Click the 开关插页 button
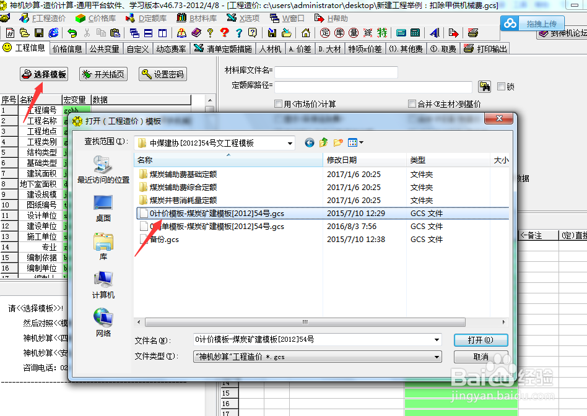The height and width of the screenshot is (416, 587). tap(103, 74)
